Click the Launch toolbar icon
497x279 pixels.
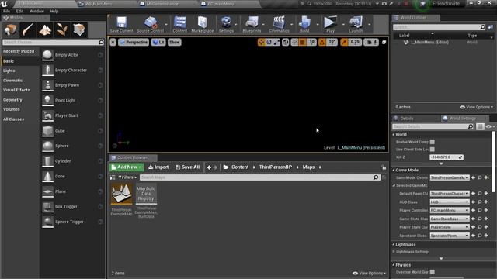(x=356, y=24)
